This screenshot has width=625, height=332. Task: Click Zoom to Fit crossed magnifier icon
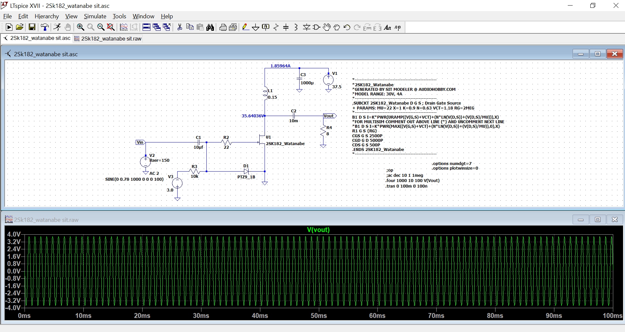[x=111, y=27]
